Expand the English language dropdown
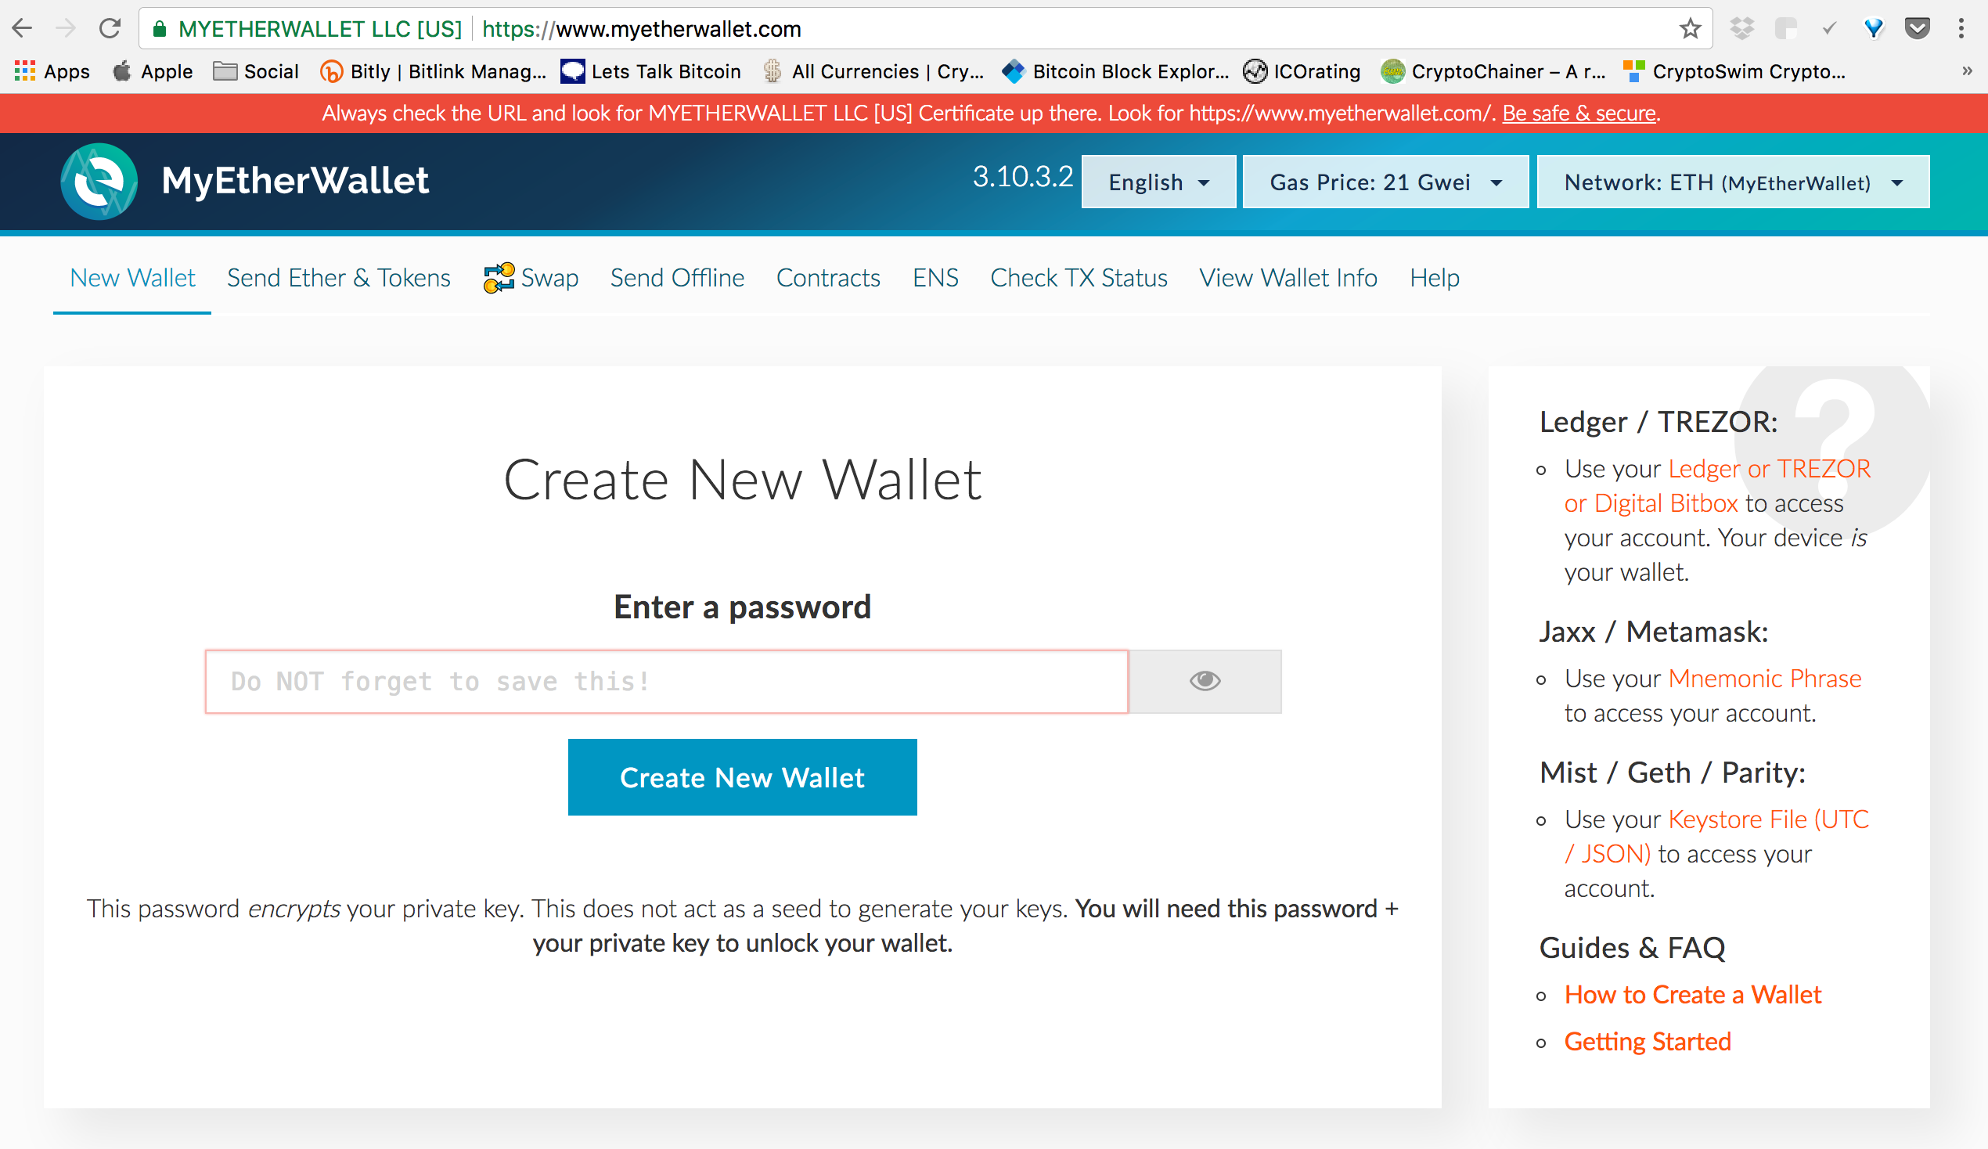 [x=1158, y=182]
